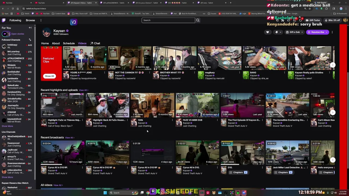Switch to the Home channel tab

coord(45,43)
